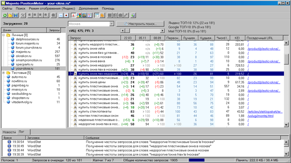The image size is (291, 163).
Task: Select the купить окна в москве row
Action: 176,57
